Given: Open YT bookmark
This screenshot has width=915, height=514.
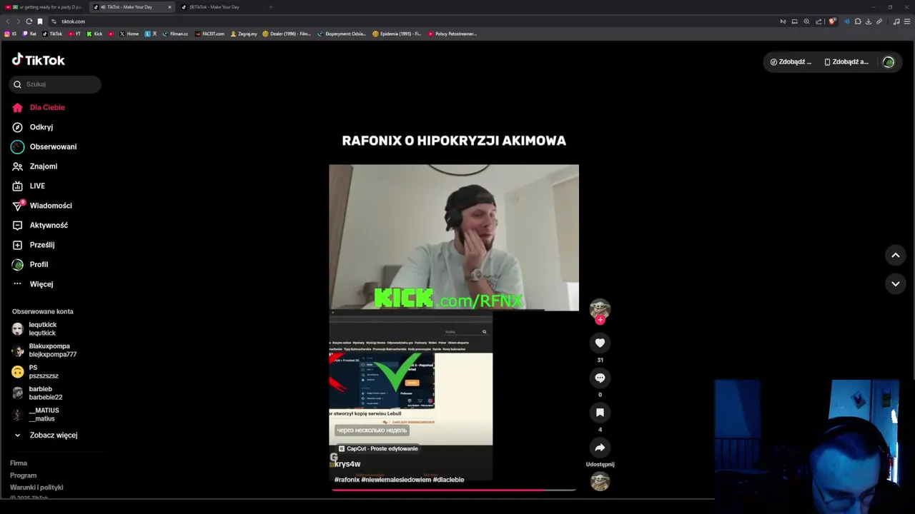Looking at the screenshot, I should 74,34.
